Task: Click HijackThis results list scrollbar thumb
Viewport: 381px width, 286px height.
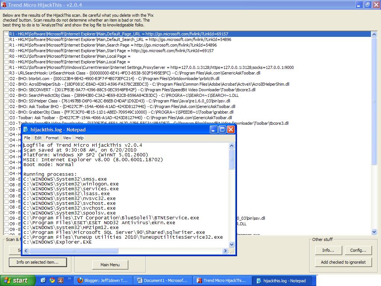Action: (x=374, y=101)
